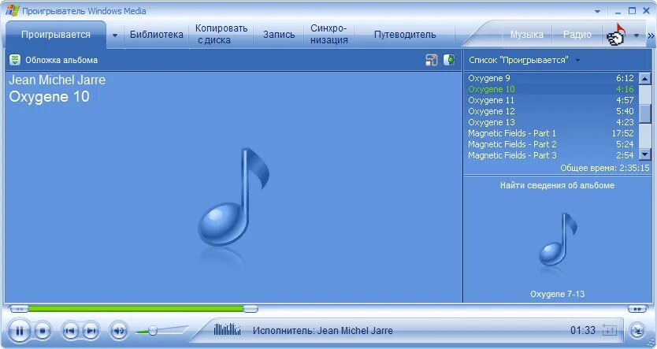657x349 pixels.
Task: Pause playback with the pause button
Action: [x=19, y=331]
